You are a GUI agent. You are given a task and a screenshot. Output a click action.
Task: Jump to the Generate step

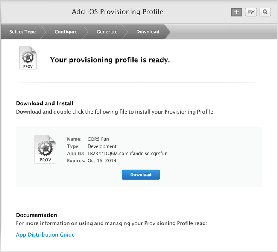coord(107,32)
